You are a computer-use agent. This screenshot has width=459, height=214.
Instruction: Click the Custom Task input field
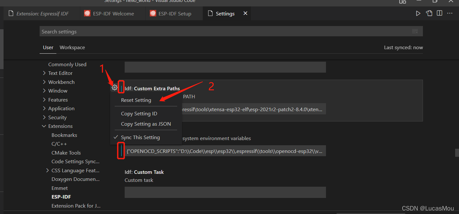(225, 192)
